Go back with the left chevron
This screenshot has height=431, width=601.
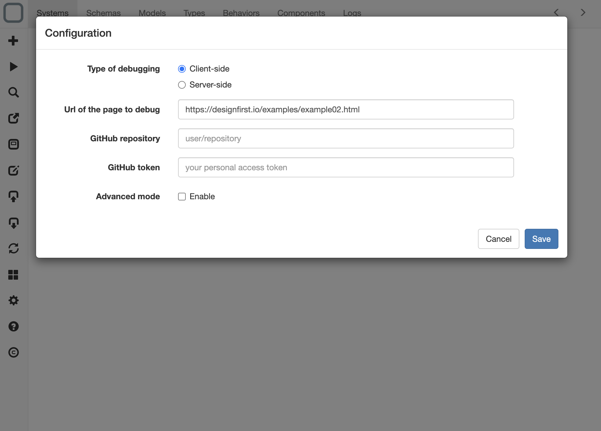point(556,12)
